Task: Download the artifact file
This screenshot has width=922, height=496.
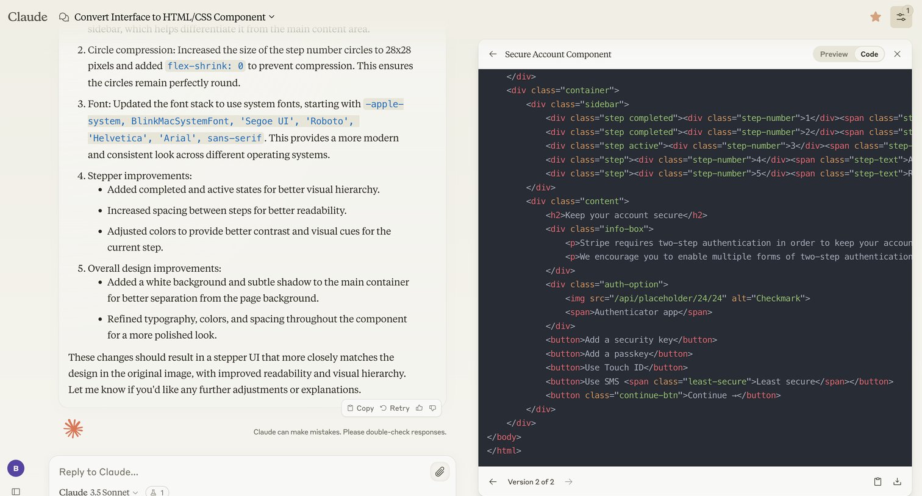Action: [x=897, y=482]
